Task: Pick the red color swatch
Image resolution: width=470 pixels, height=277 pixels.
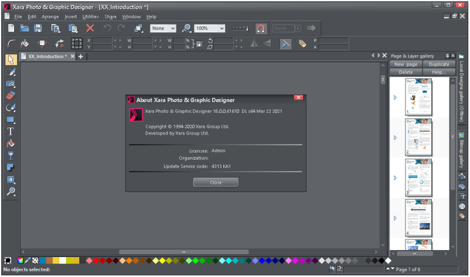Action: coord(97,261)
